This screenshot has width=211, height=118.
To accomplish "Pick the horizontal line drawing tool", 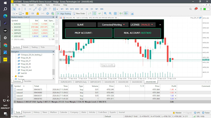I will click(x=30, y=9).
